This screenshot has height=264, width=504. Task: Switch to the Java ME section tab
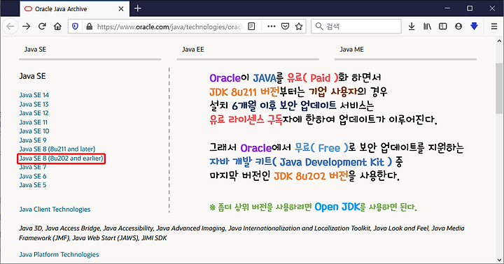[351, 50]
